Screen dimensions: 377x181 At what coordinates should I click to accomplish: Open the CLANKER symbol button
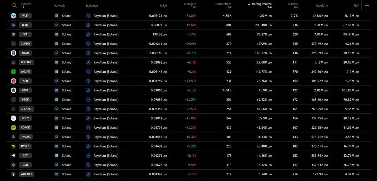click(26, 109)
